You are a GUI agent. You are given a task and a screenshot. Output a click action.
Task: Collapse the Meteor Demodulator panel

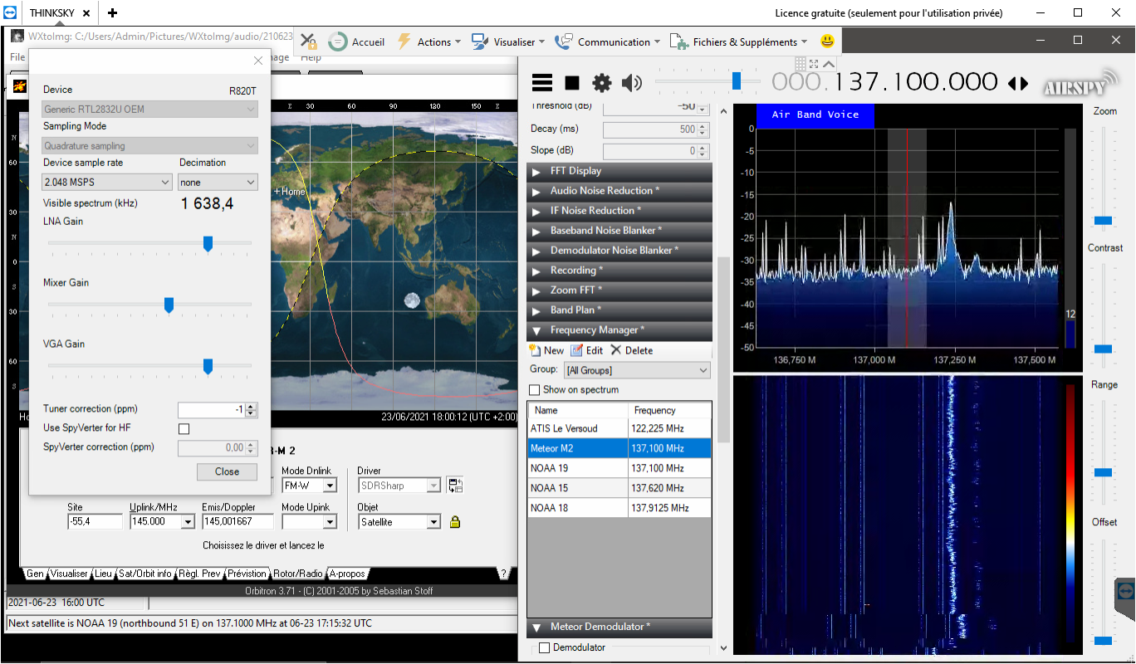click(619, 627)
